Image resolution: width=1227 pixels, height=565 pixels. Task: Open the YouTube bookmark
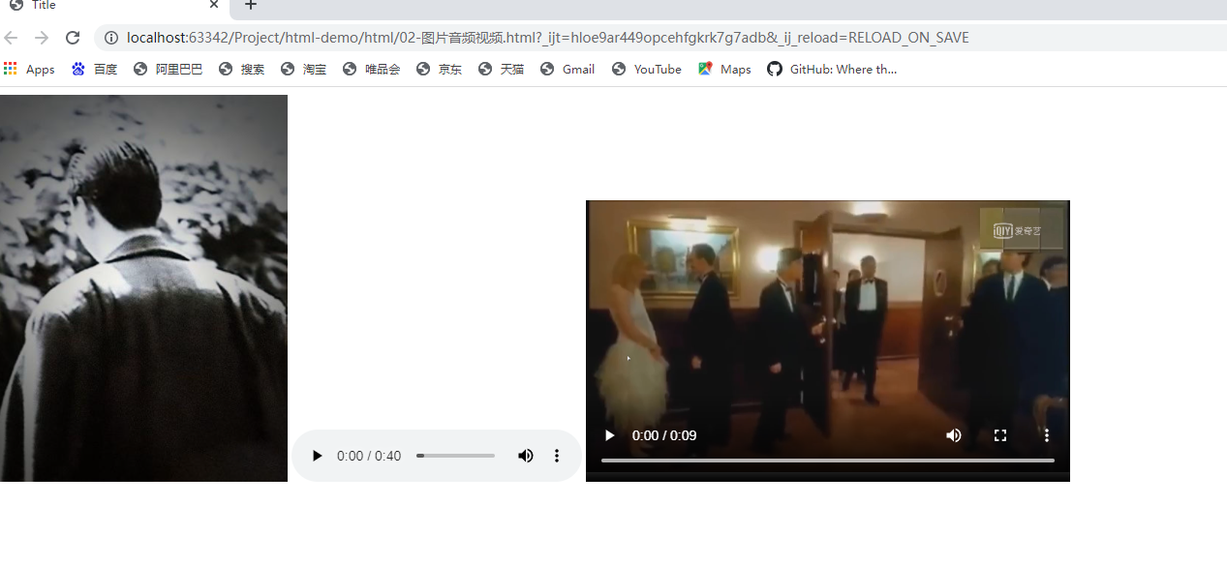tap(647, 69)
